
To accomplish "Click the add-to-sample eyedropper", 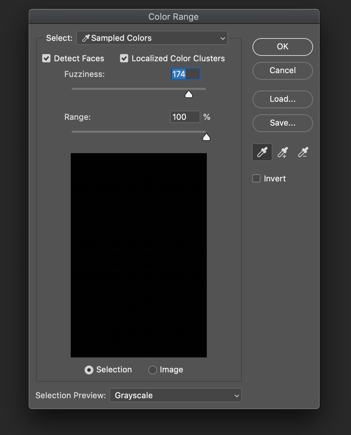I will (x=282, y=152).
